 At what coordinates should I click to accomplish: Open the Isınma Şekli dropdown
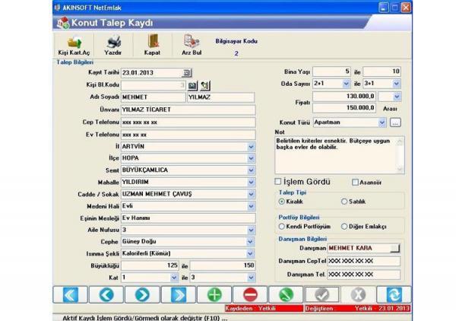point(250,253)
